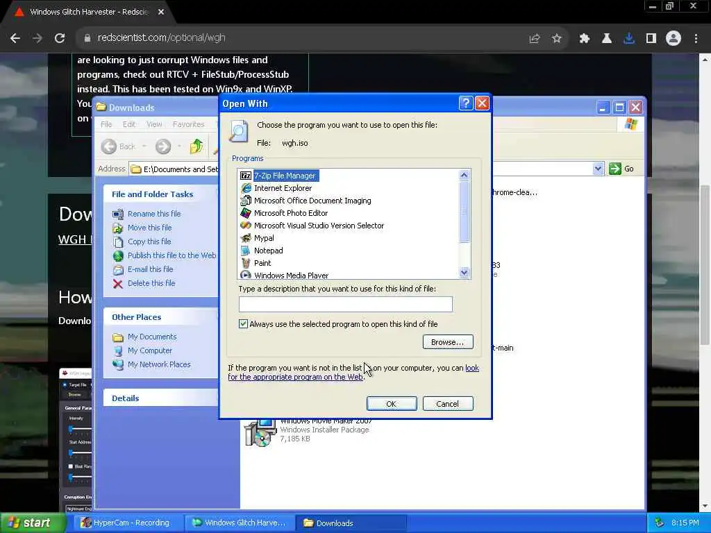Click the Programs list scroll down arrow
The image size is (711, 533).
coord(464,272)
